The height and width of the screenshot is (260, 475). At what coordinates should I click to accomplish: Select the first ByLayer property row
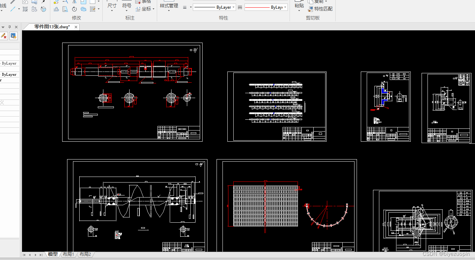pyautogui.click(x=10, y=64)
